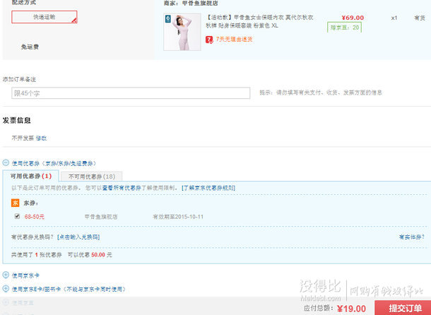431x315 pixels.
Task: Expand the 使用京东E卡/图书卡 section
Action: tap(6, 289)
